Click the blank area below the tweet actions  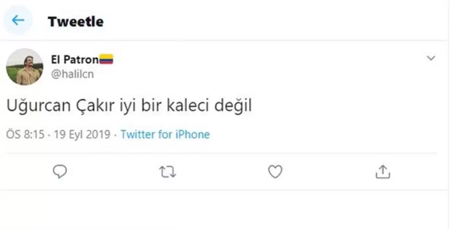[x=229, y=210]
